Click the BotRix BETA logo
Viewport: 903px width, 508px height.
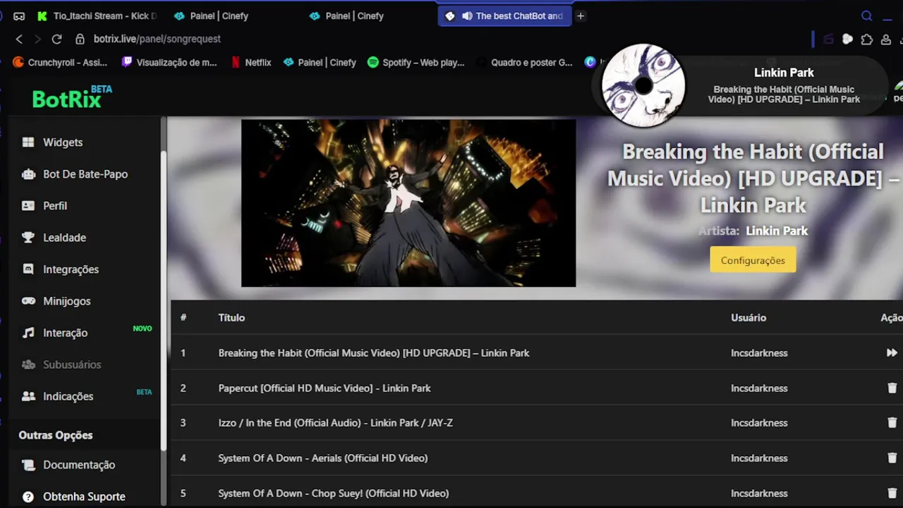click(x=71, y=97)
